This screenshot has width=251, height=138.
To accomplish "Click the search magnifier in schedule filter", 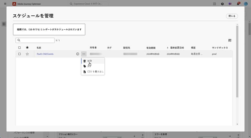I will pos(19,40).
